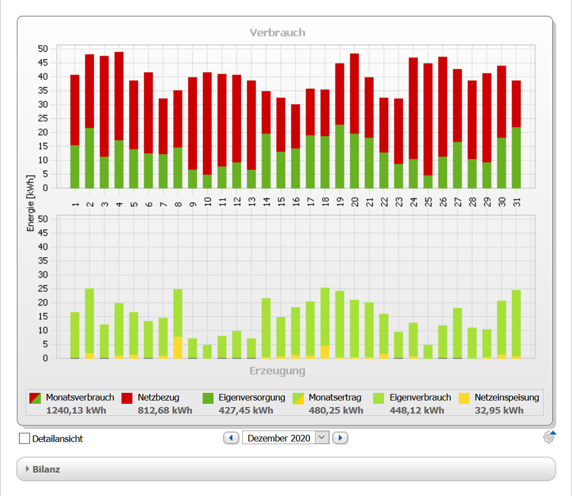This screenshot has width=572, height=496.
Task: Click the Eigenverbrauch light green swatch
Action: (379, 398)
